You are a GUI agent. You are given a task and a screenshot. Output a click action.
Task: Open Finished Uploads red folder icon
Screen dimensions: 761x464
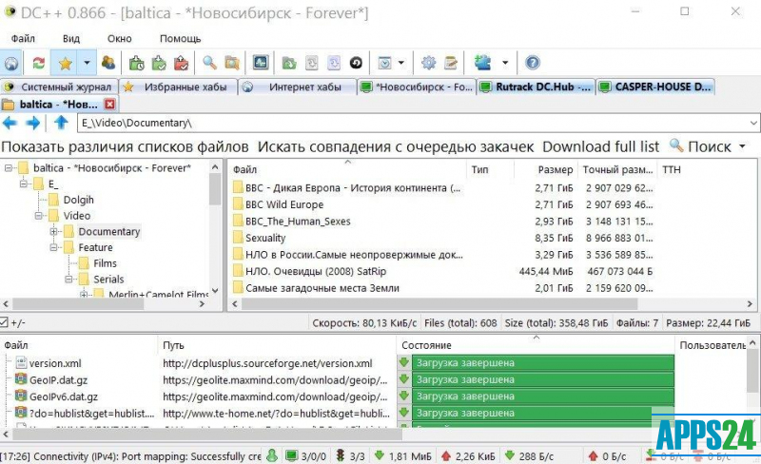[181, 63]
